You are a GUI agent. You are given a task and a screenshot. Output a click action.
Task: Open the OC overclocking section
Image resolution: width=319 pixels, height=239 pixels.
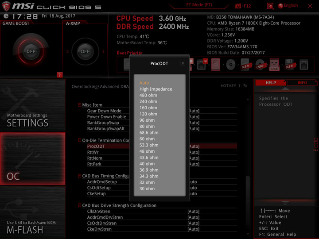[32, 159]
